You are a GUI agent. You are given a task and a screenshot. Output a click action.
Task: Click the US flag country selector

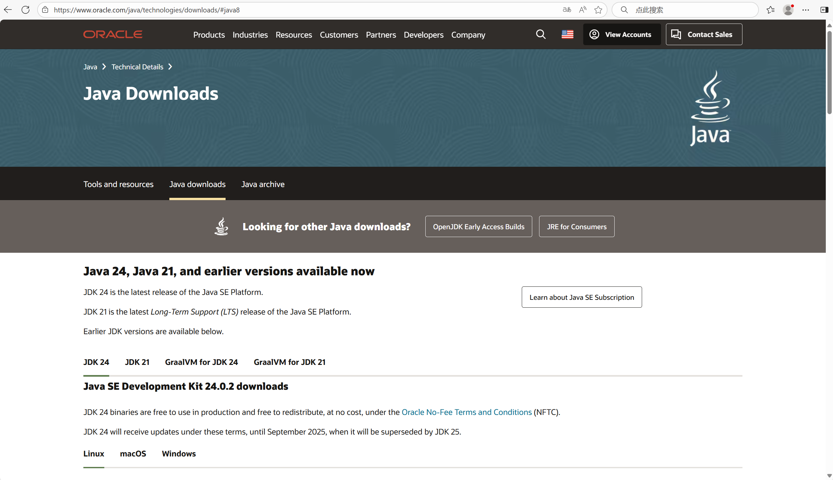(568, 34)
